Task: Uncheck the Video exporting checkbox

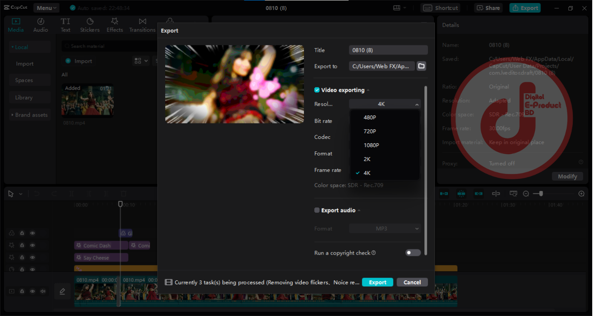Action: (x=317, y=90)
